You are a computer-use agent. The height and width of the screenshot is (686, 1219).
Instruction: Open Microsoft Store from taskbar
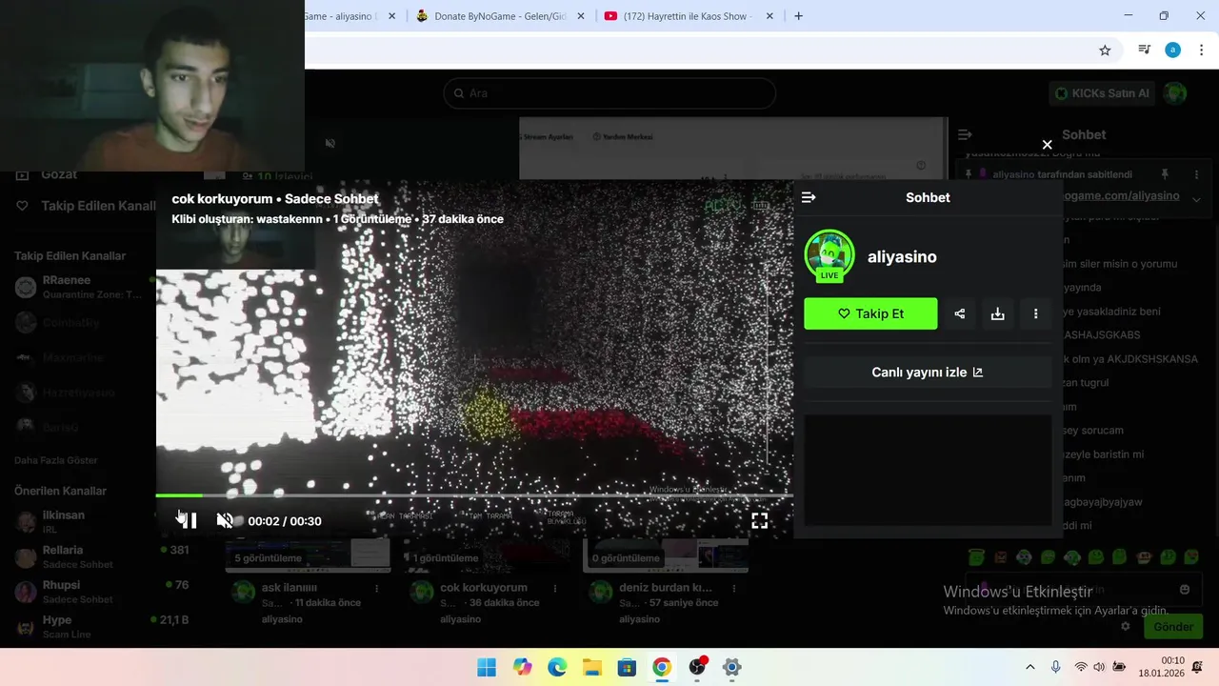[x=627, y=667]
